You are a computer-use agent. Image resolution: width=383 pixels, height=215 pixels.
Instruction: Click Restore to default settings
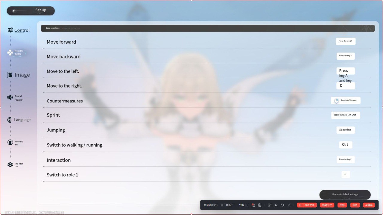pos(345,195)
